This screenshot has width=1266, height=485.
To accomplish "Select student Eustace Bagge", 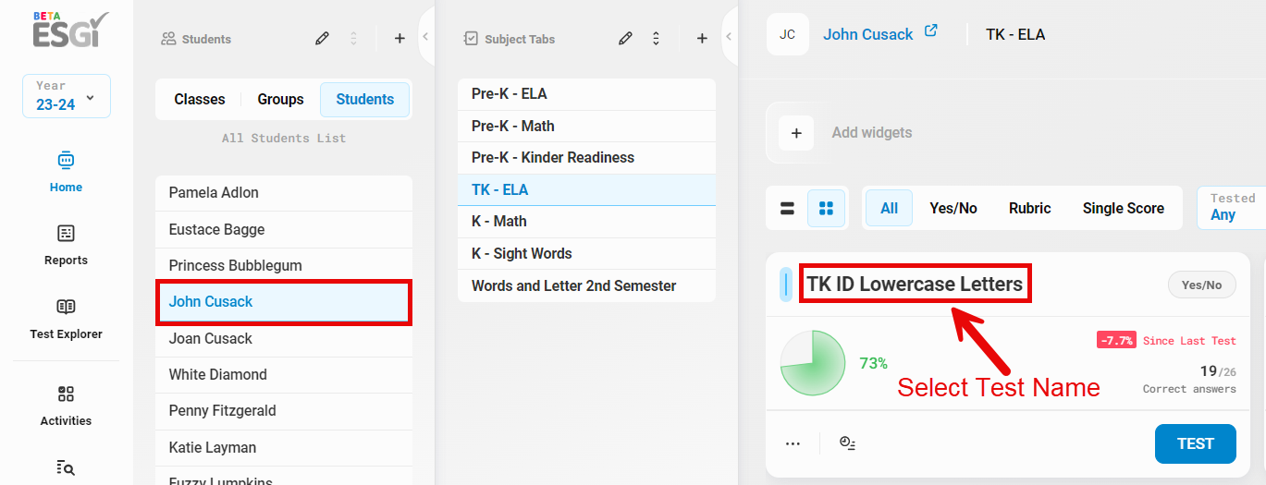I will (x=284, y=229).
